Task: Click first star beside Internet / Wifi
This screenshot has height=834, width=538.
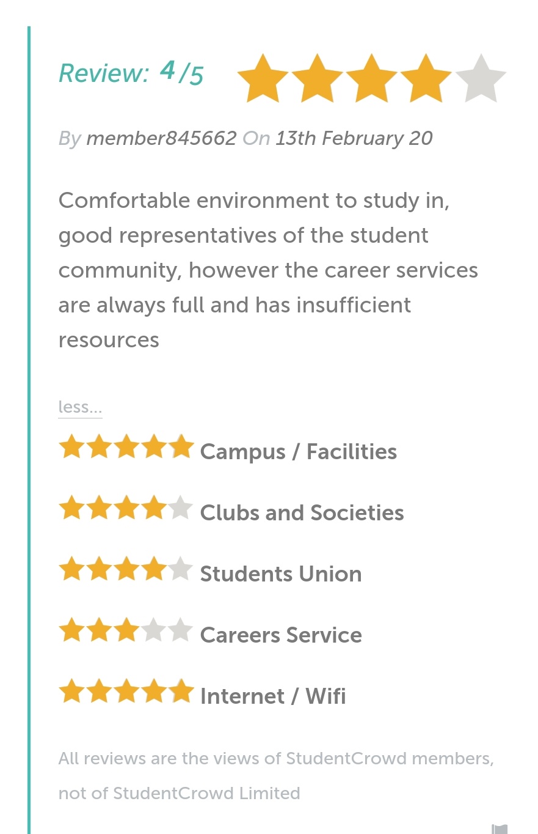Action: [x=71, y=691]
